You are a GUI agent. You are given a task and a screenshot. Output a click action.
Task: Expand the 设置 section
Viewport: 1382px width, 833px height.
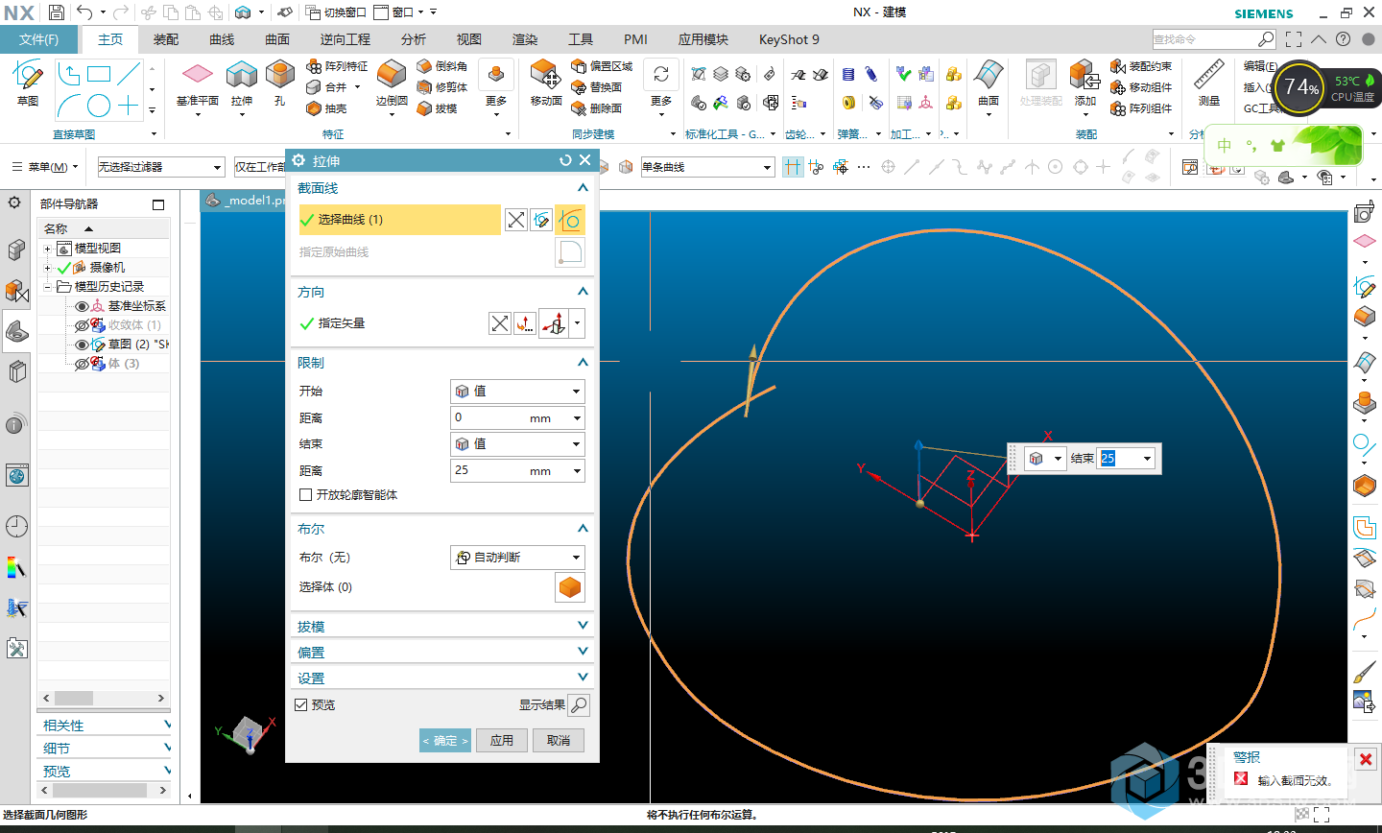(x=442, y=678)
